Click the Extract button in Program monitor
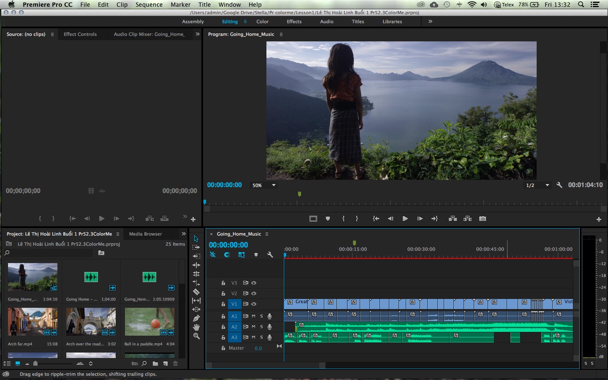 [467, 219]
